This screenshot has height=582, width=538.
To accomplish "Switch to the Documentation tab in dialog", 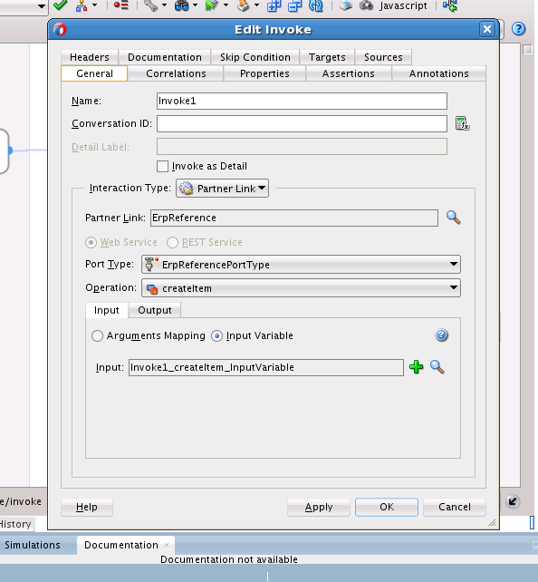I will (x=165, y=57).
